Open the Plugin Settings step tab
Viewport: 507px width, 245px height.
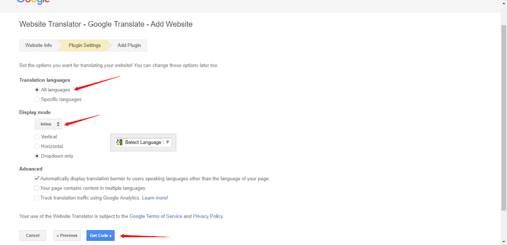tap(84, 45)
